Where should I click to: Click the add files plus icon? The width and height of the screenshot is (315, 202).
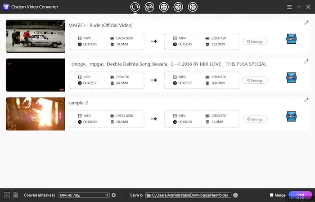7,195
